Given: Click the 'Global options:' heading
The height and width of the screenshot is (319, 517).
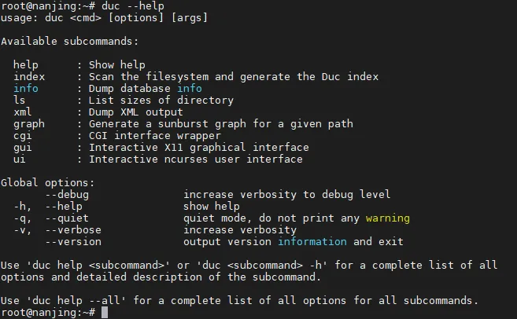Looking at the screenshot, I should pos(49,183).
